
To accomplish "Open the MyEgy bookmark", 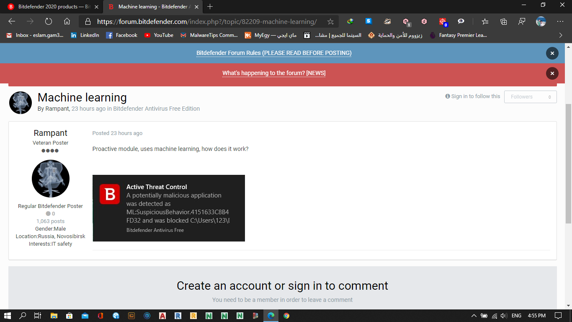I will (271, 35).
